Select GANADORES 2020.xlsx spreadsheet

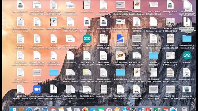coord(70,89)
